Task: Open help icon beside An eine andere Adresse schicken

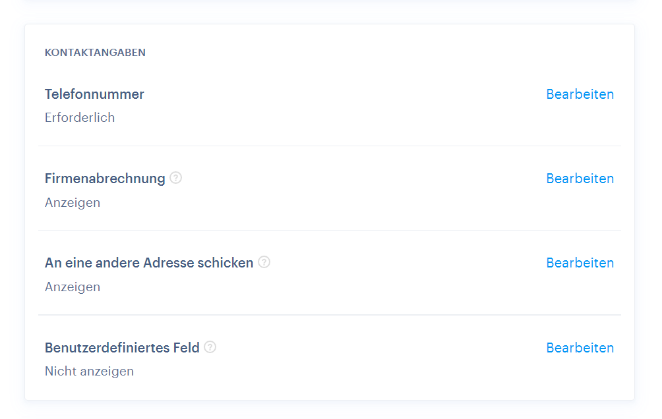Action: coord(264,262)
